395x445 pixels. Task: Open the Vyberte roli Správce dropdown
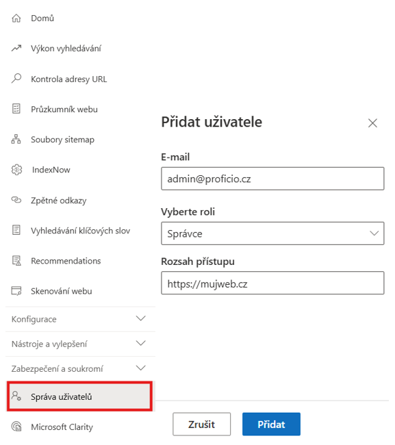(x=272, y=233)
